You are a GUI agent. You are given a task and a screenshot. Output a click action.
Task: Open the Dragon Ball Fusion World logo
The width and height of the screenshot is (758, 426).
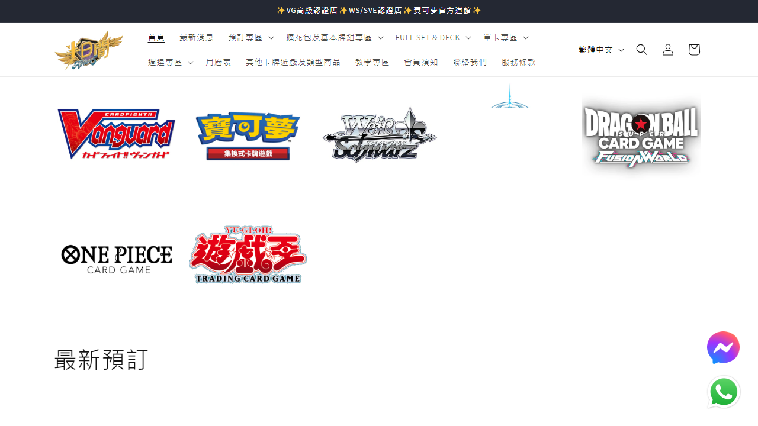641,135
